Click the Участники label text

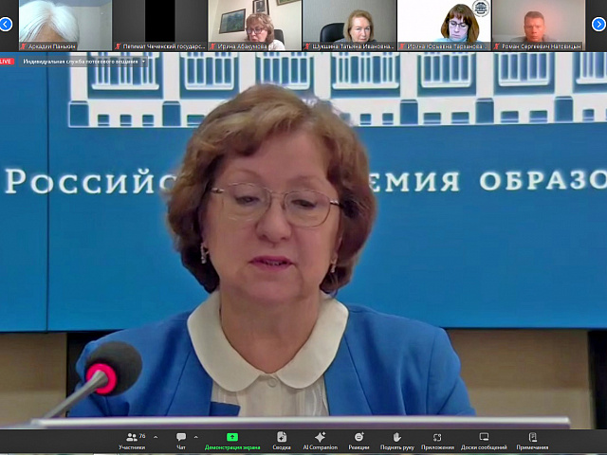[x=132, y=447]
